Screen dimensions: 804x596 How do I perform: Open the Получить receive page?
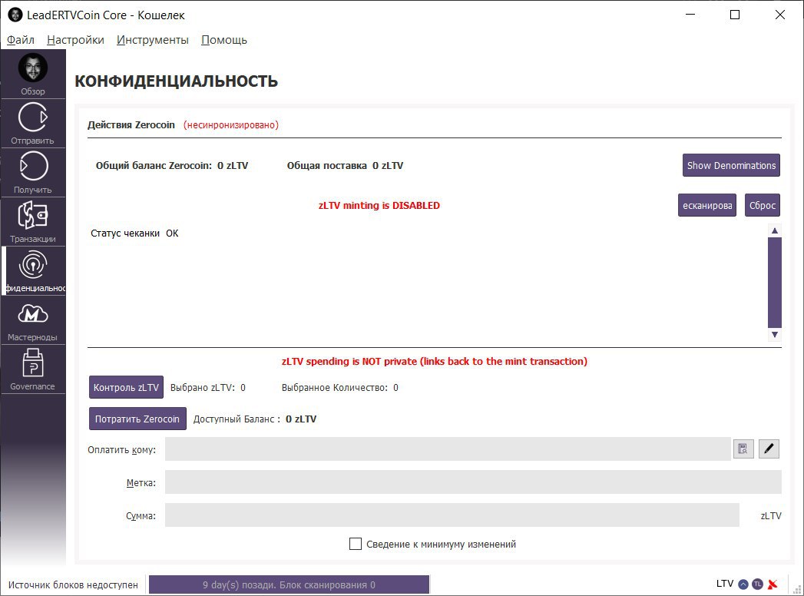tap(33, 173)
